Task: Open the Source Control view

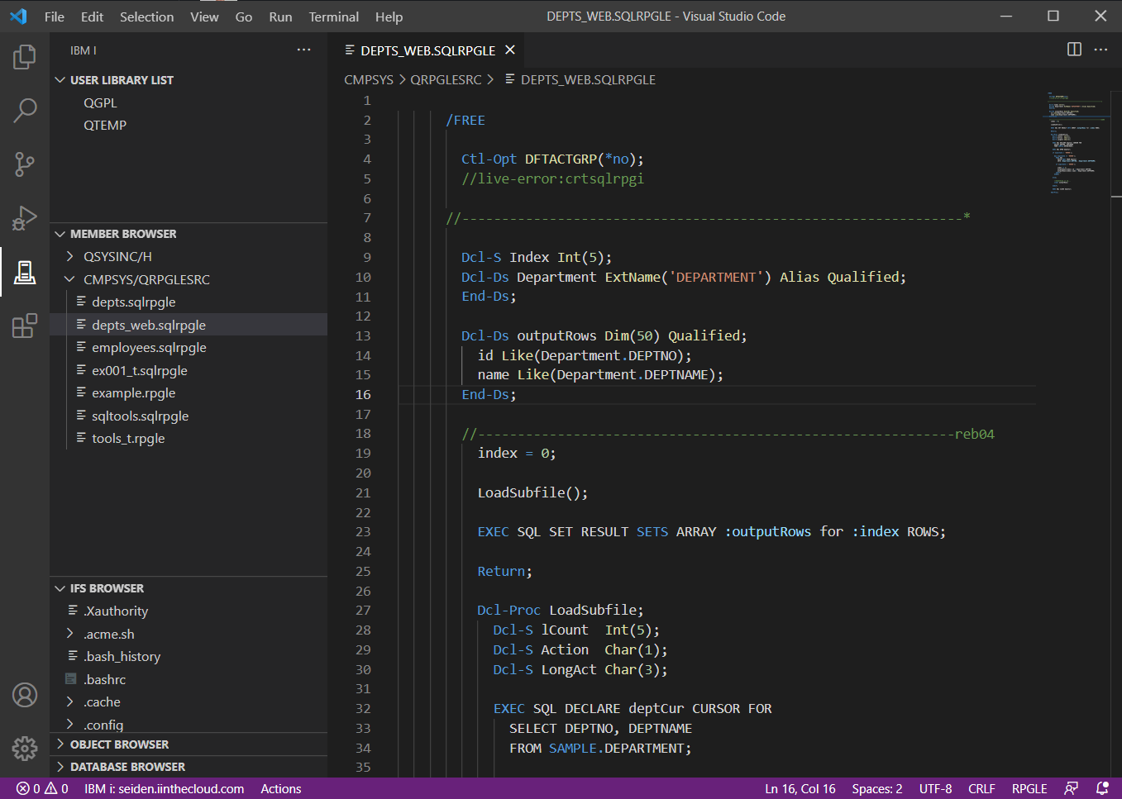Action: (25, 164)
